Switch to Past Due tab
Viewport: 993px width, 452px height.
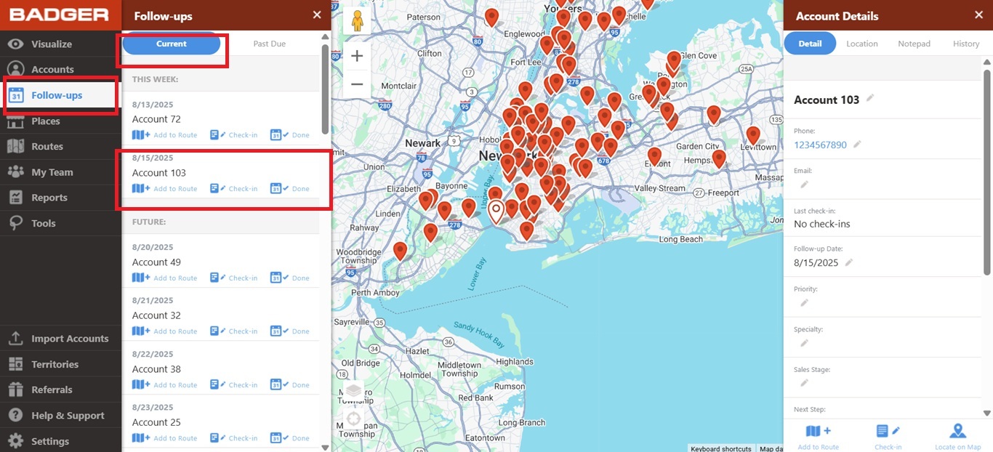269,44
